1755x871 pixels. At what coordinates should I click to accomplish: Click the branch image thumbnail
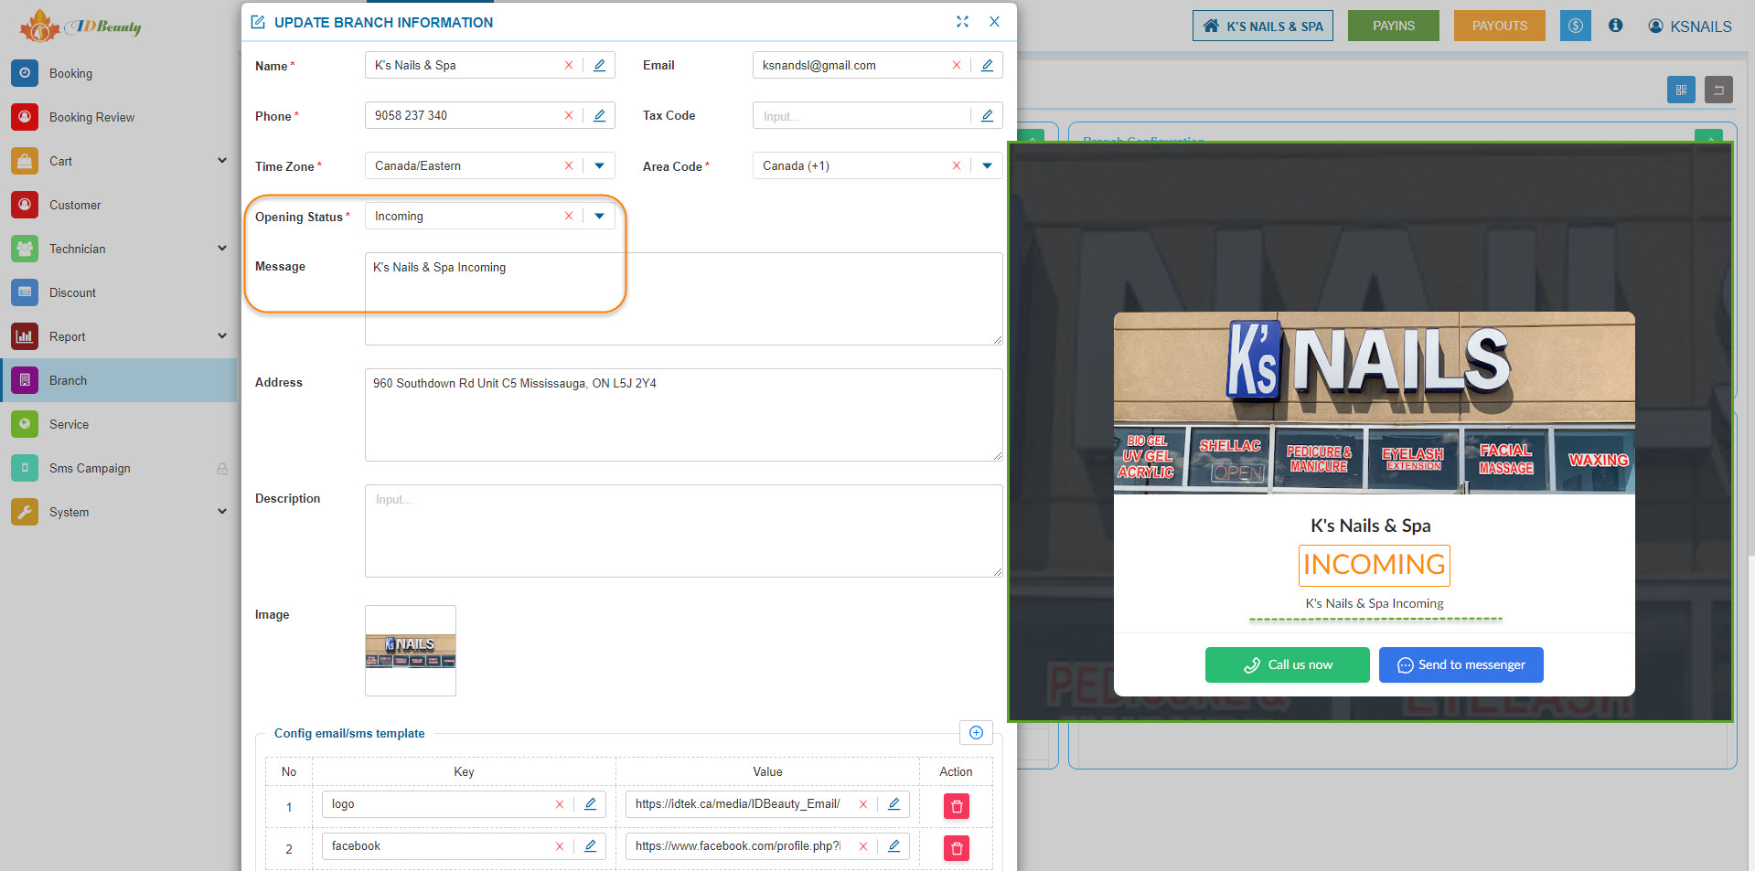click(411, 651)
